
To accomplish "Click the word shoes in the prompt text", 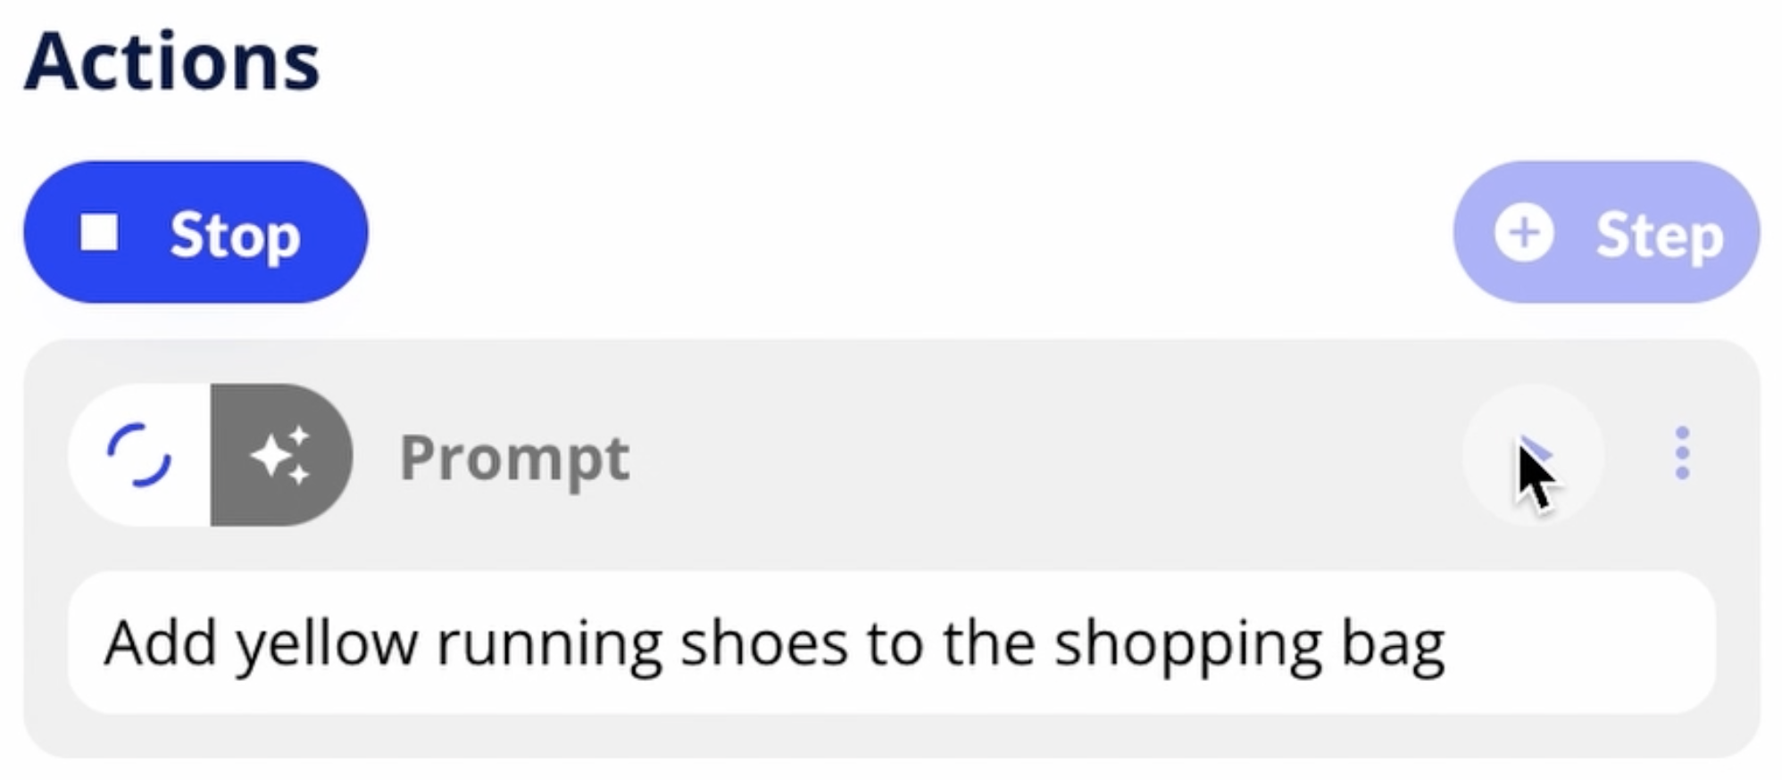I will (764, 643).
